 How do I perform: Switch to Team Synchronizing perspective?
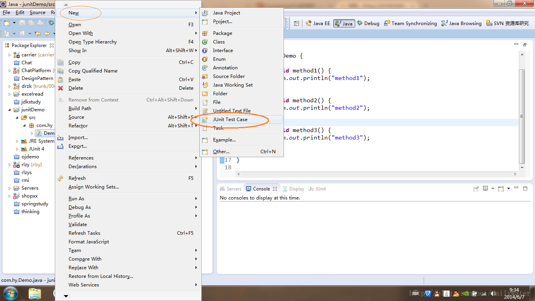(x=410, y=24)
